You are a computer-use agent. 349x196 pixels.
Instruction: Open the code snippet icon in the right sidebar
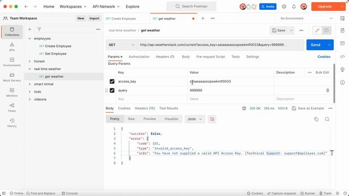[342, 57]
